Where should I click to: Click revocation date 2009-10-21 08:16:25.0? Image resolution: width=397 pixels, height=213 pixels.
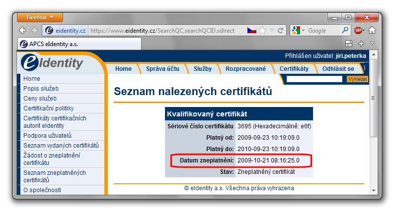[x=268, y=160]
